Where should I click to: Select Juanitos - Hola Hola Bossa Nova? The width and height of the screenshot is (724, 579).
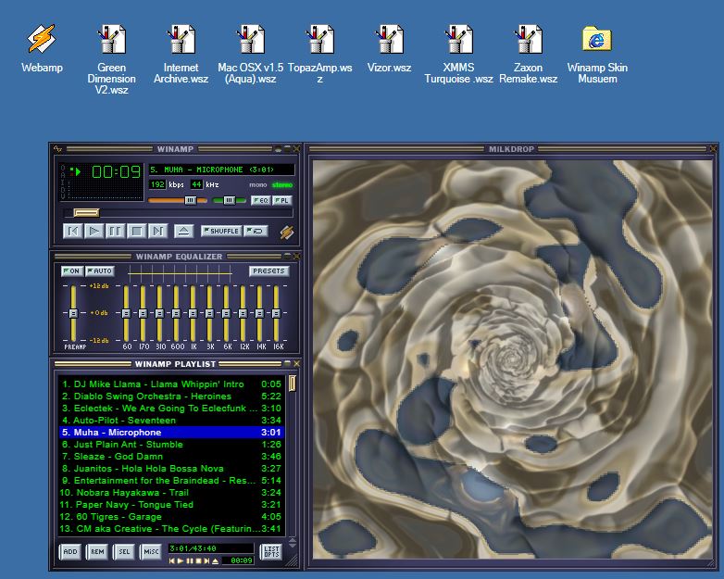tap(171, 468)
